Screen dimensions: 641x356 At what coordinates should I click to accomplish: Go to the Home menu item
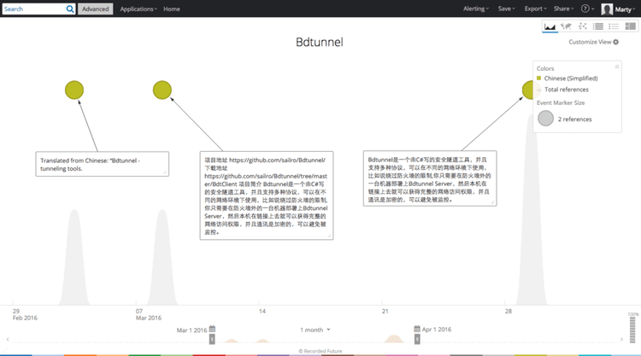point(172,9)
